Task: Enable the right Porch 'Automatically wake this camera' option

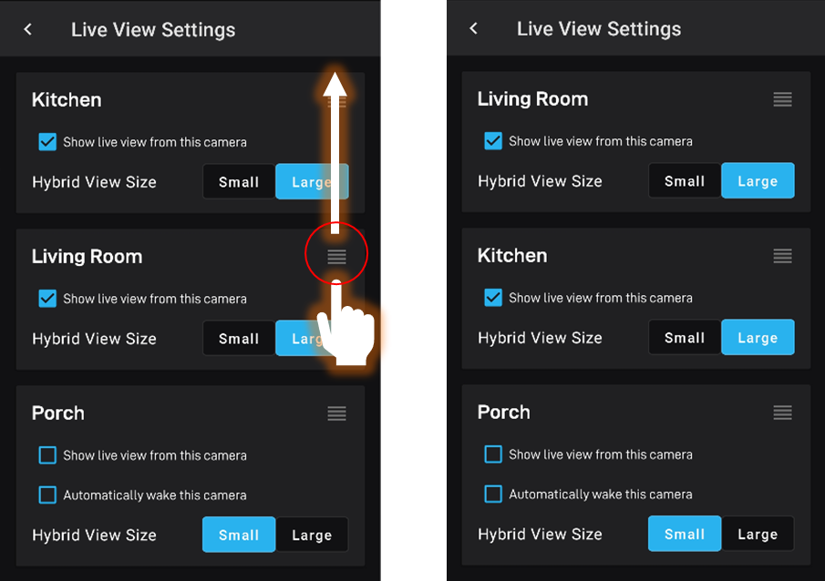Action: point(493,494)
